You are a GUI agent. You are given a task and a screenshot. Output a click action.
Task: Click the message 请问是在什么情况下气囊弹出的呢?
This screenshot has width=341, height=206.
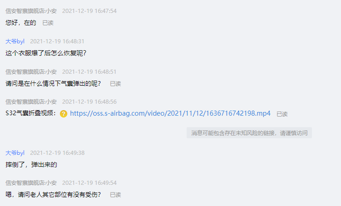(x=53, y=83)
